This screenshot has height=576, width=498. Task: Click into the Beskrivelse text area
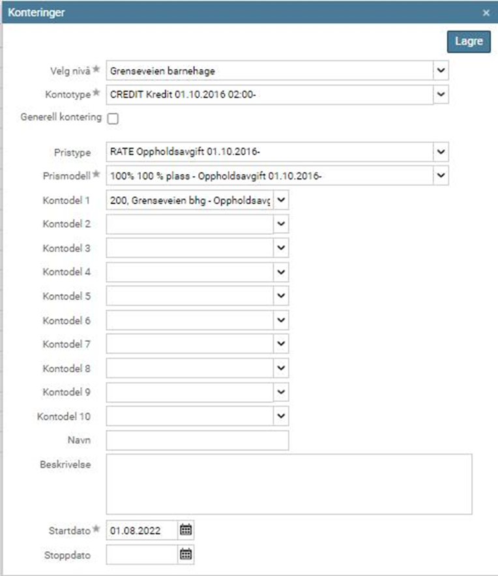pos(289,484)
